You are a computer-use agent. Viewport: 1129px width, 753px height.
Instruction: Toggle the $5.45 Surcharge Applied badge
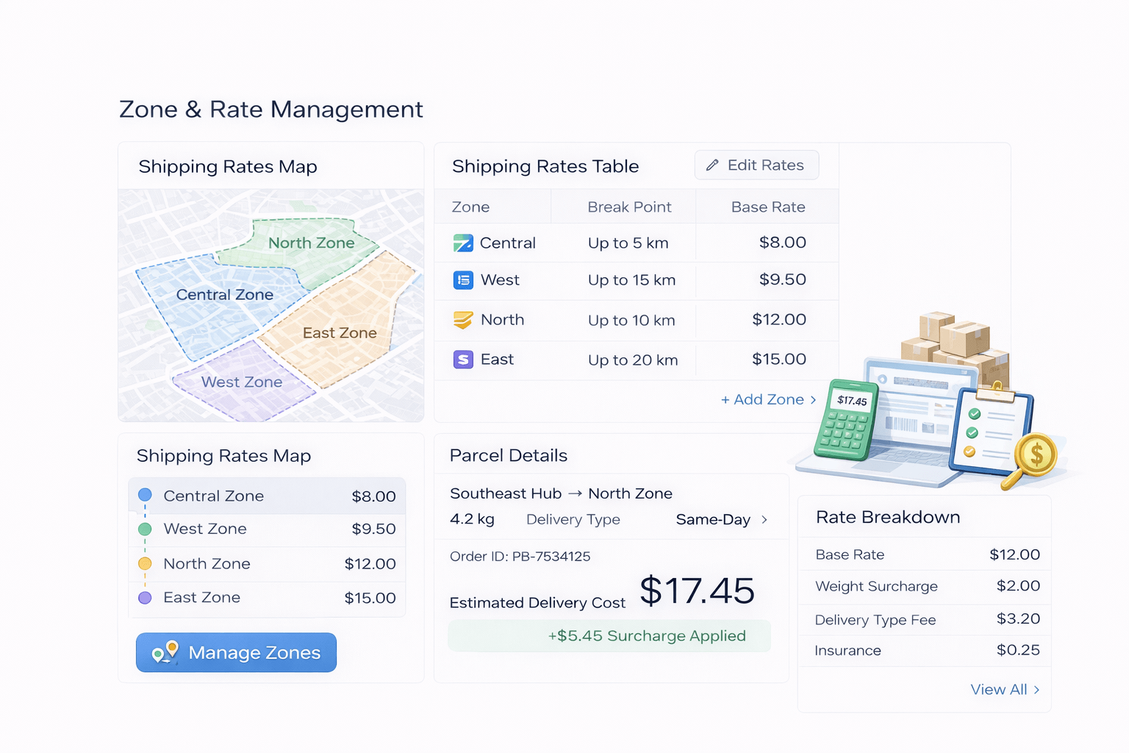click(x=609, y=635)
